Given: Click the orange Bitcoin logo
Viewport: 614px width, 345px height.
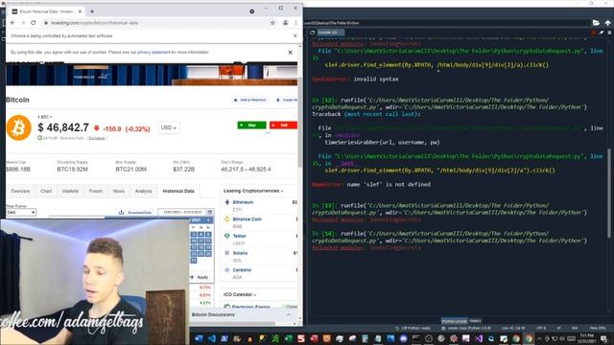Looking at the screenshot, I should pyautogui.click(x=19, y=127).
